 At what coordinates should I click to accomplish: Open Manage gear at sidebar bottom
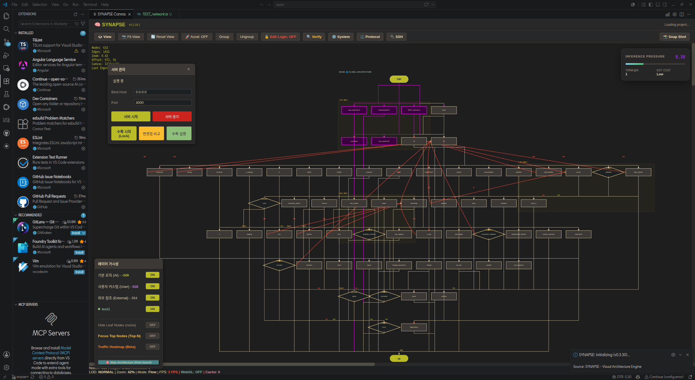(6, 368)
